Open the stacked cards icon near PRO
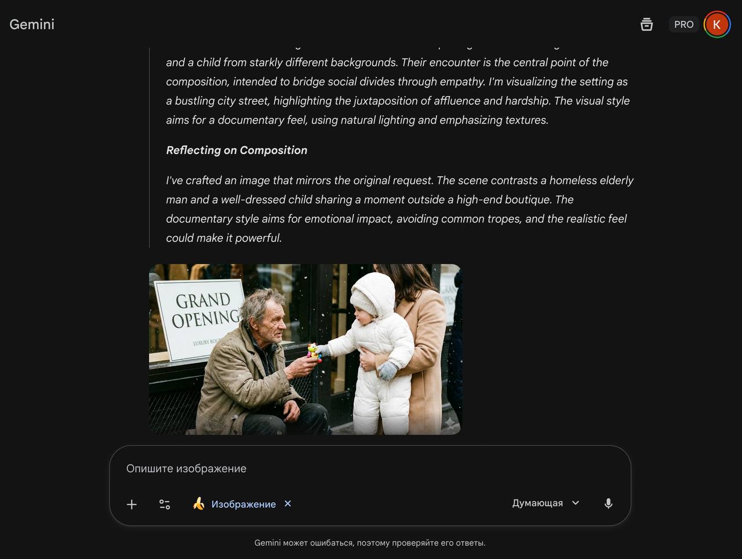The image size is (742, 559). 646,24
